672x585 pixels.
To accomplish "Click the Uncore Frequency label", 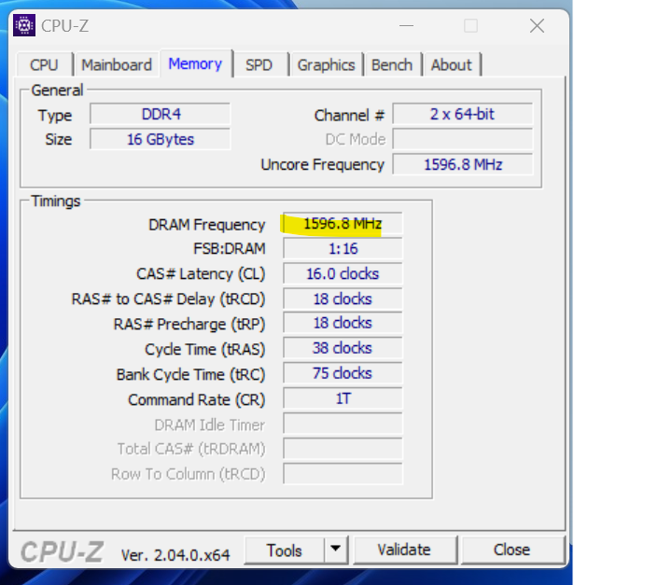I will [322, 165].
